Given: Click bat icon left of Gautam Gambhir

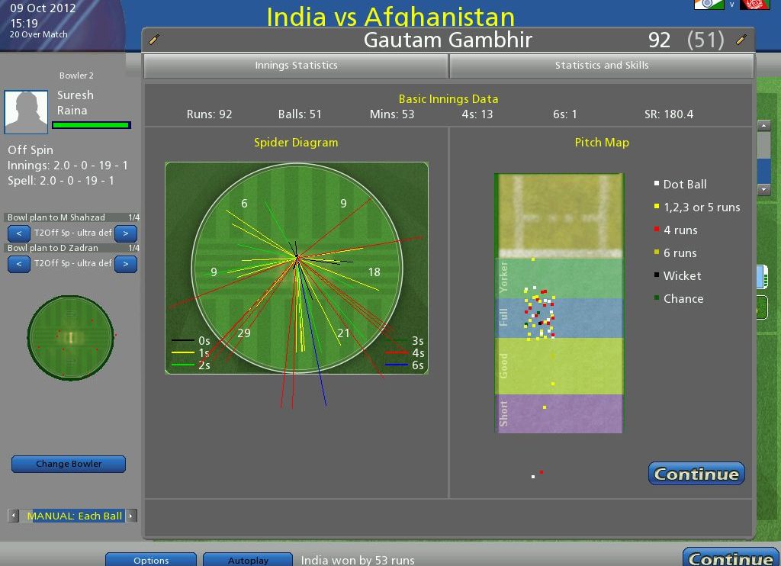Looking at the screenshot, I should pos(154,40).
